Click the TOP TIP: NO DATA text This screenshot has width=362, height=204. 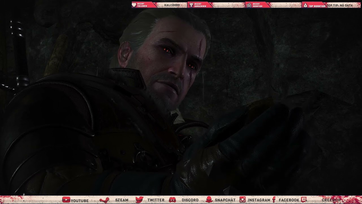(x=340, y=5)
